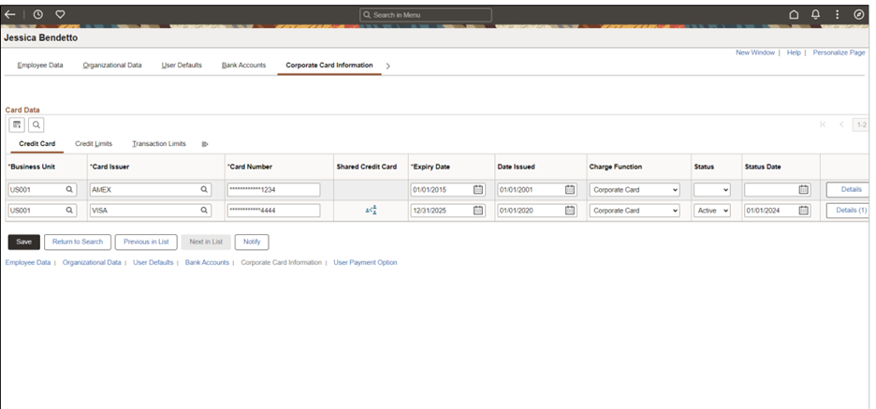876x409 pixels.
Task: Go to previous grid page arrow
Action: point(841,124)
